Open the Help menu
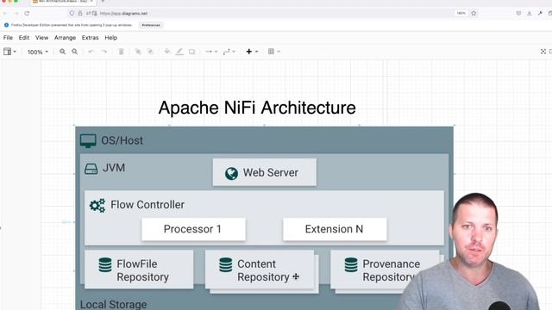This screenshot has height=310, width=552. tap(111, 38)
